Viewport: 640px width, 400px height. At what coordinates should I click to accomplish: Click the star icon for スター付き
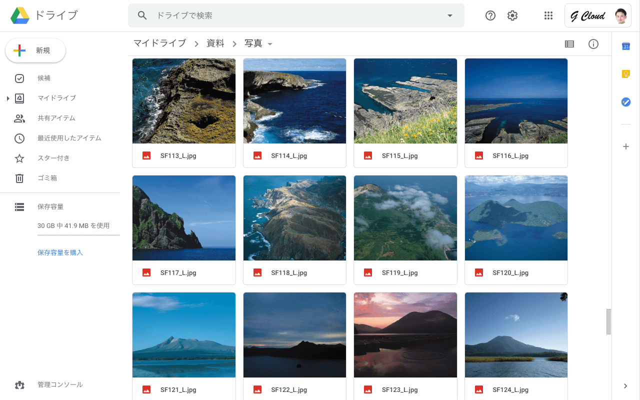point(19,158)
